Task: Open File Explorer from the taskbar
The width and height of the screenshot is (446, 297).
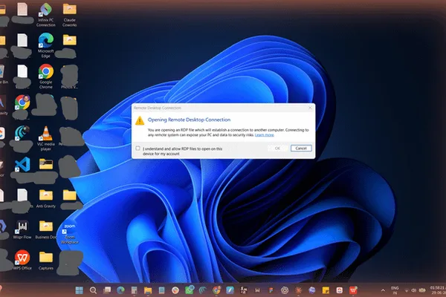Action: click(148, 290)
